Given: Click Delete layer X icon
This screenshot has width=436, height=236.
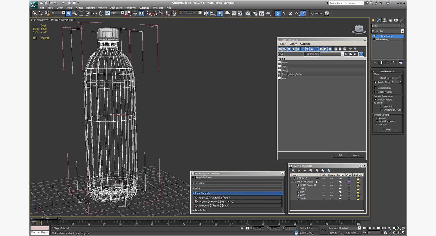Looking at the screenshot, I should 299,171.
